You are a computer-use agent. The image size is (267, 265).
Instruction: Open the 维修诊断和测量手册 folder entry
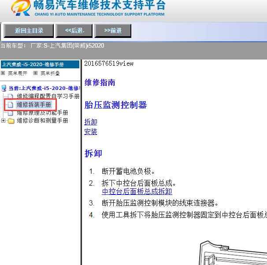(42, 121)
